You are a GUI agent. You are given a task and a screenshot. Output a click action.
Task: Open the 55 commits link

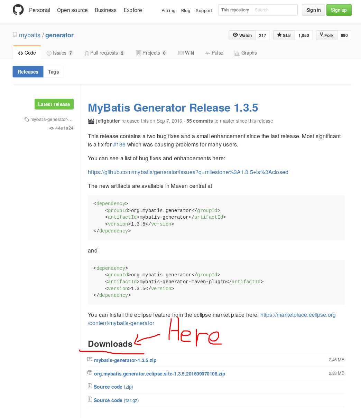click(200, 121)
